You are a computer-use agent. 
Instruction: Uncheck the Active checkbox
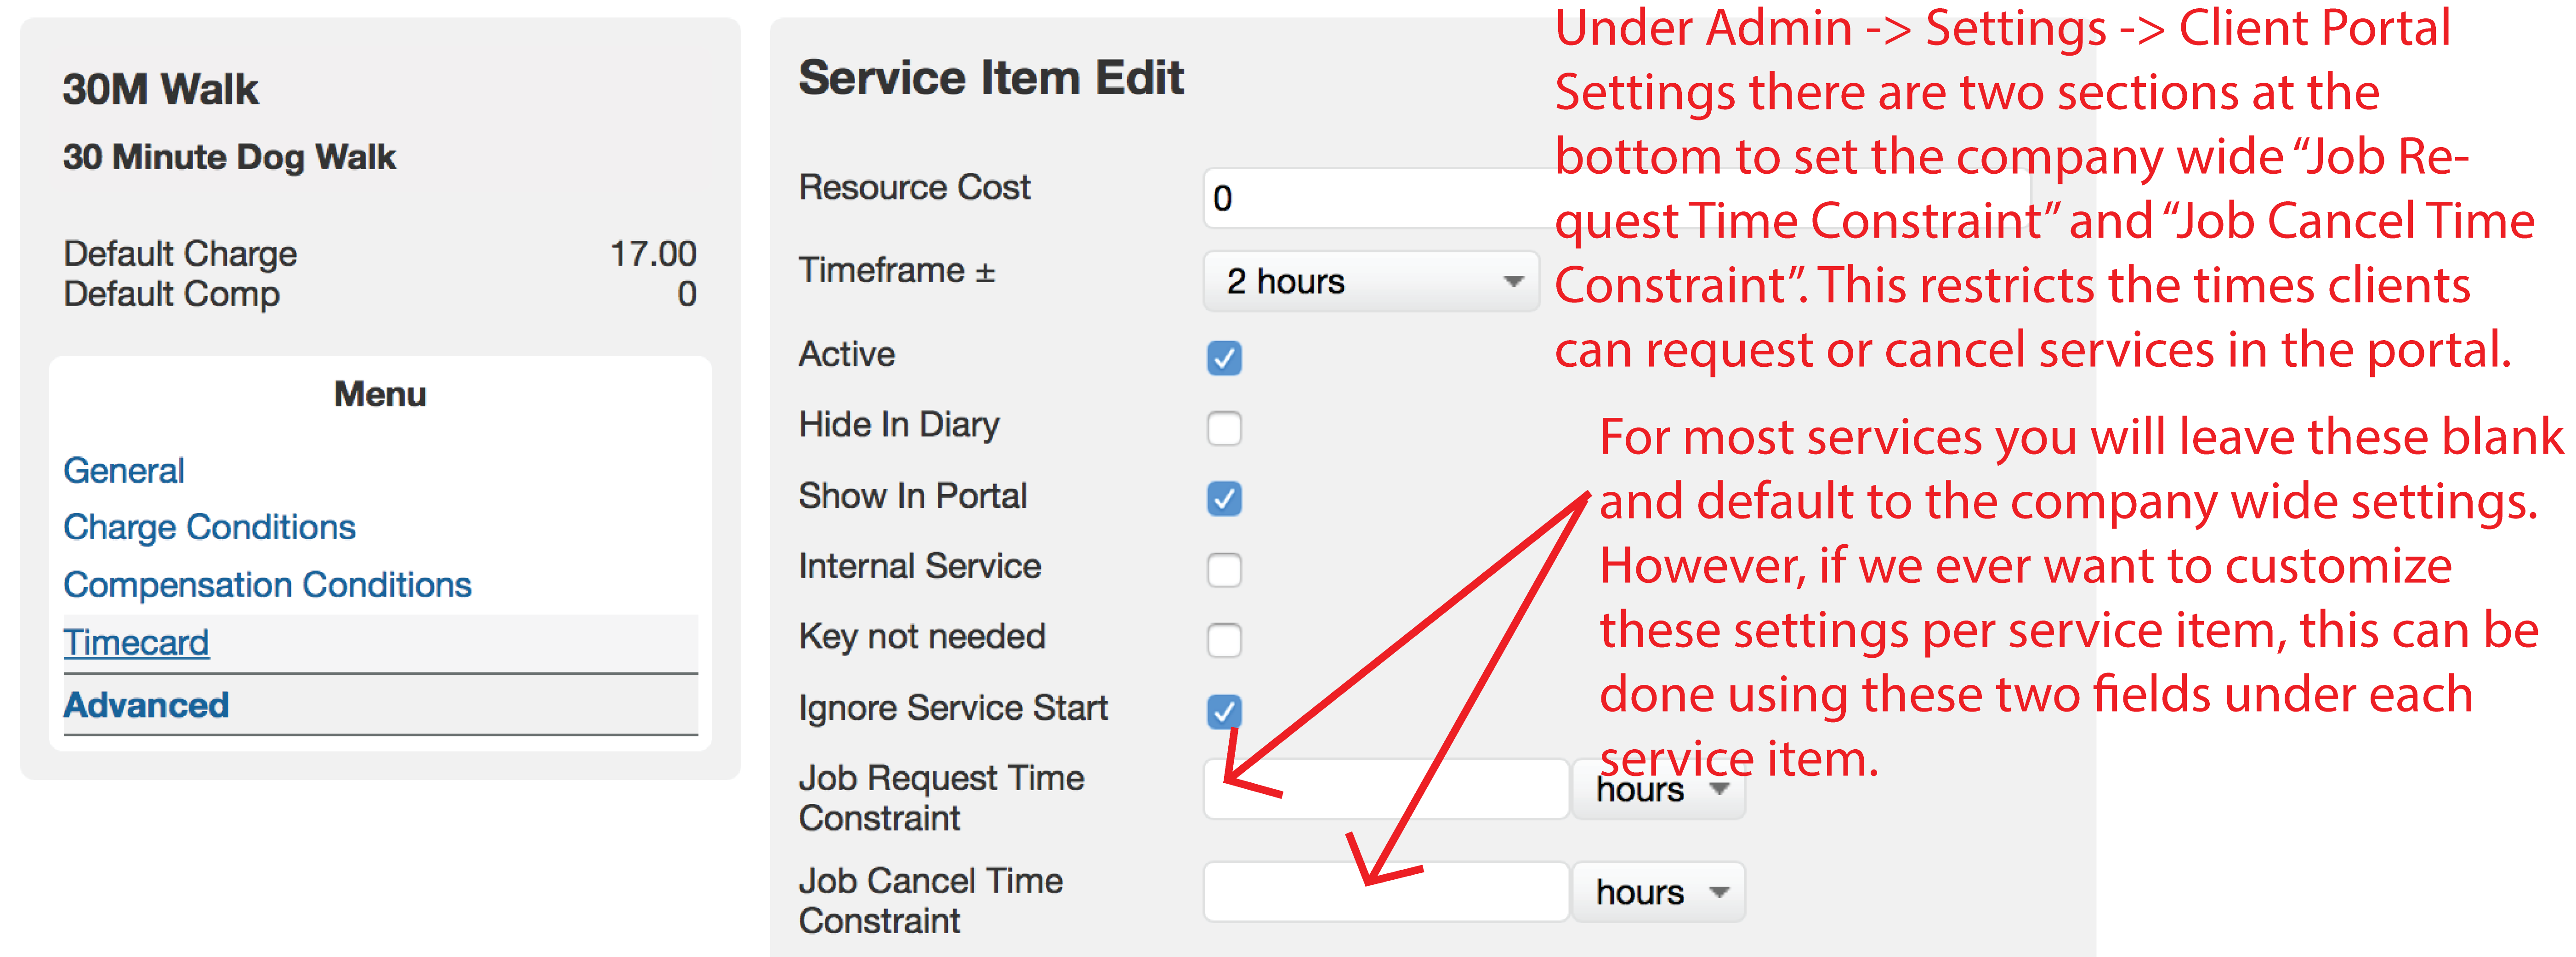click(x=1224, y=358)
